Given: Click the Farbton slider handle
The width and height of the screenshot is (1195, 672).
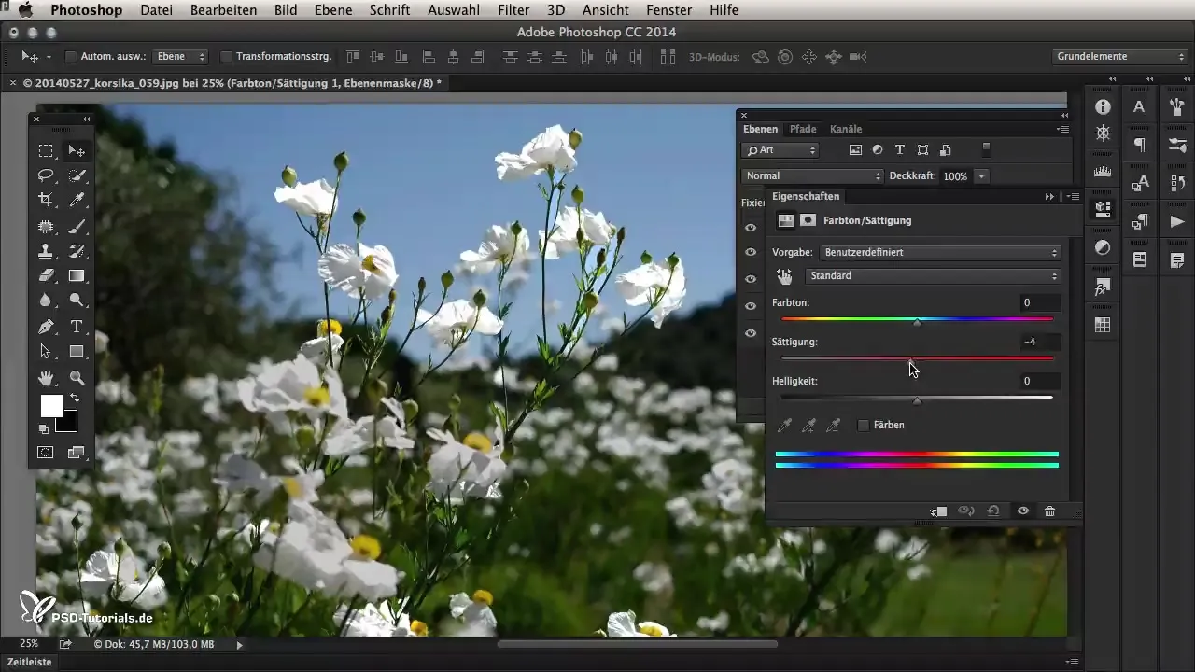Looking at the screenshot, I should (917, 322).
